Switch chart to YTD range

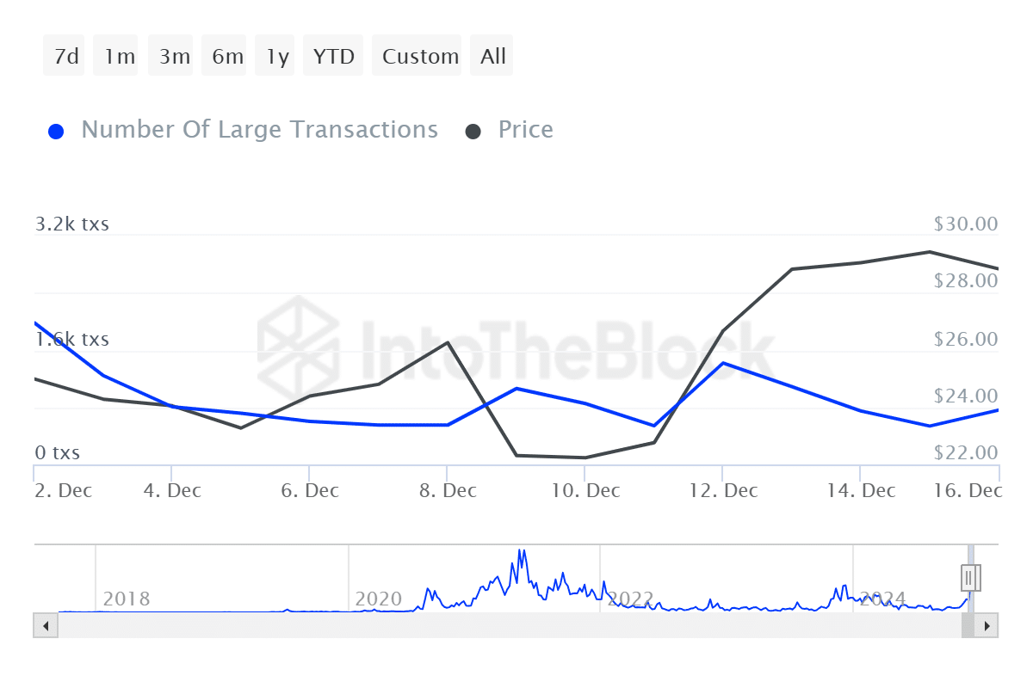tap(333, 56)
